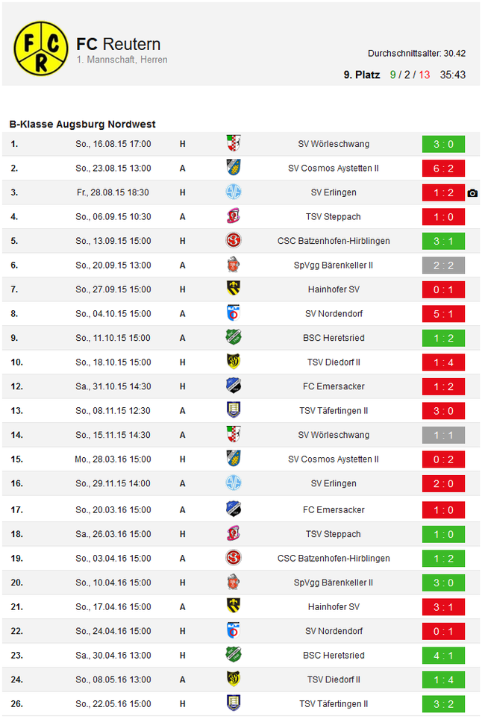Screen dimensions: 485x719
Task: Click SV Wörleschwang crest in match 1
Action: [x=234, y=143]
